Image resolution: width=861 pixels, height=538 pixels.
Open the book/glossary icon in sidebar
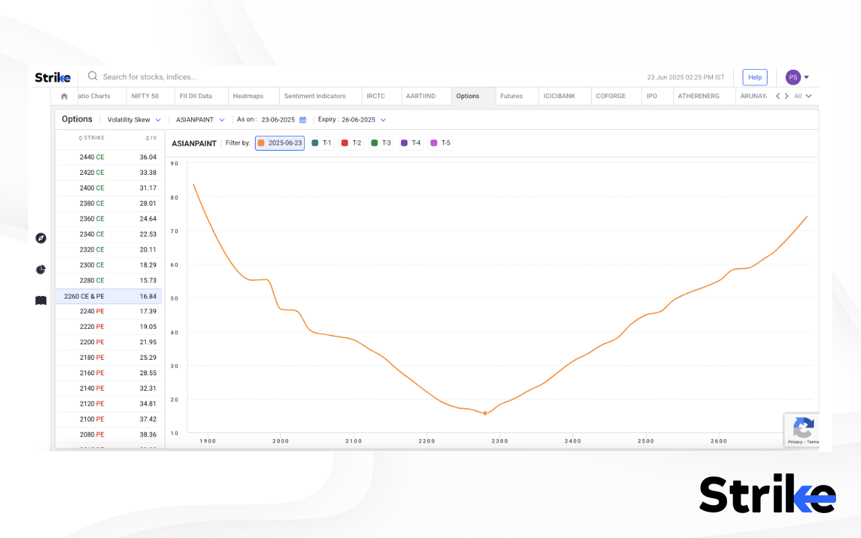click(40, 300)
